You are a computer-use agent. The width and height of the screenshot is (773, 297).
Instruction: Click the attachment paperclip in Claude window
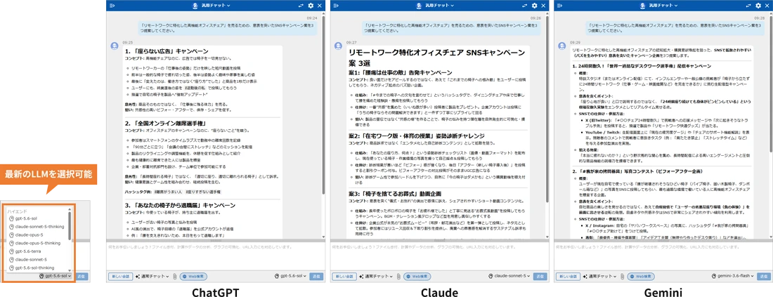(398, 277)
